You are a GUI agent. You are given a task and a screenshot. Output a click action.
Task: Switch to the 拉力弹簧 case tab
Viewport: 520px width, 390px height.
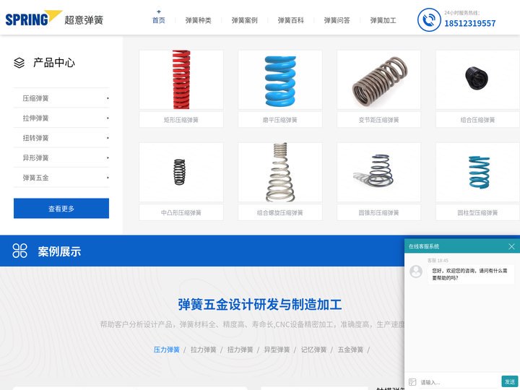coord(203,350)
